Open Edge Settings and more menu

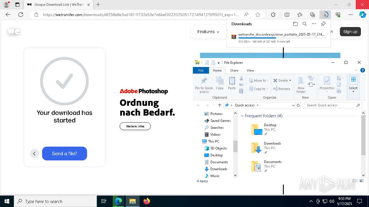click(x=351, y=15)
